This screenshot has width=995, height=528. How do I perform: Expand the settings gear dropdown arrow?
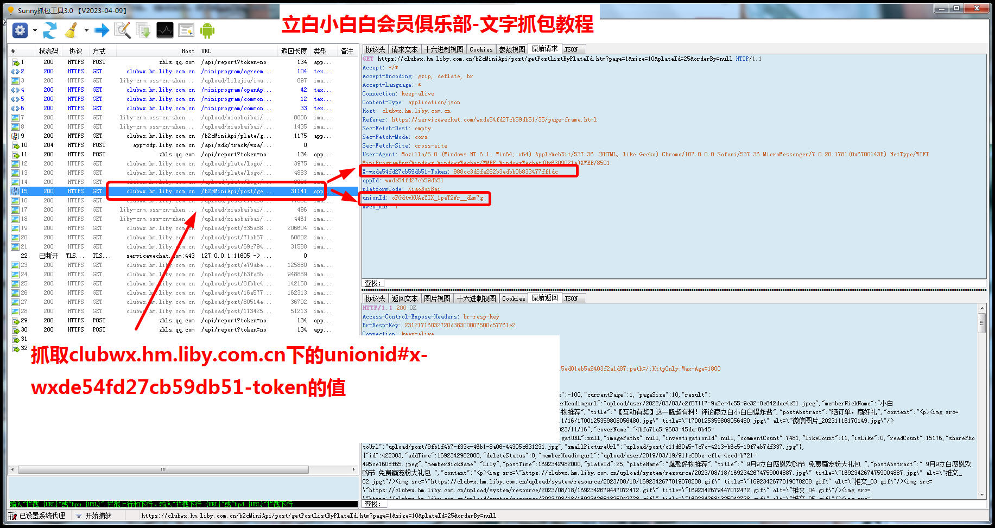35,30
